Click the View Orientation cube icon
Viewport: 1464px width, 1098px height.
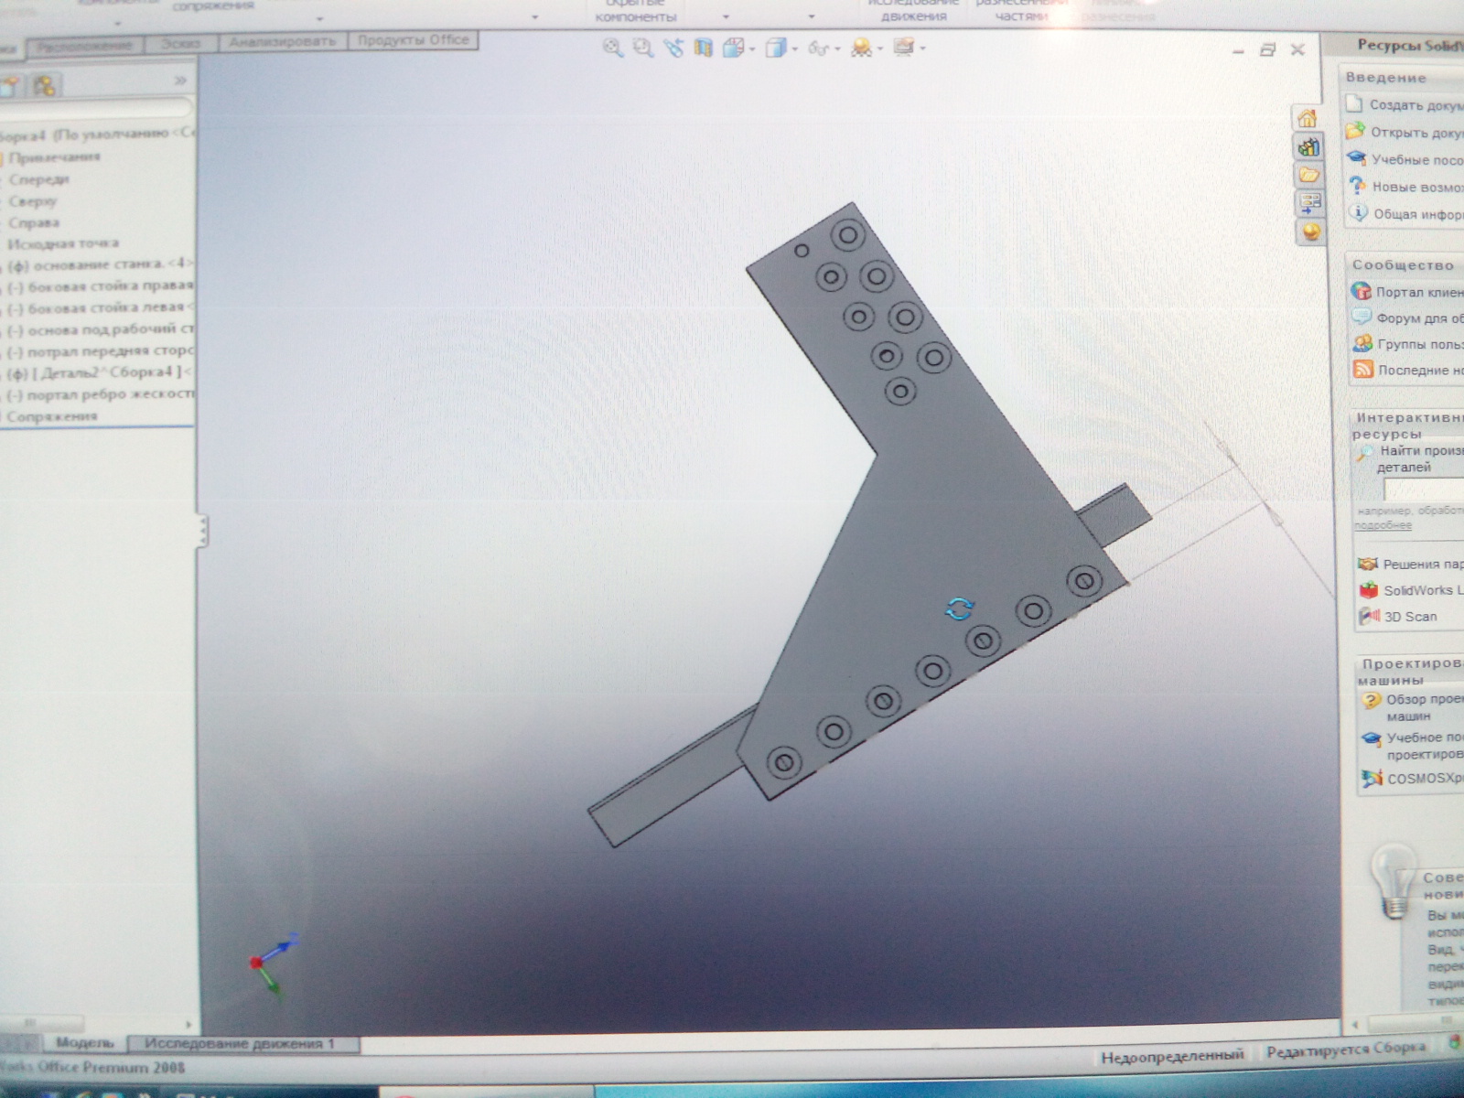tap(733, 48)
